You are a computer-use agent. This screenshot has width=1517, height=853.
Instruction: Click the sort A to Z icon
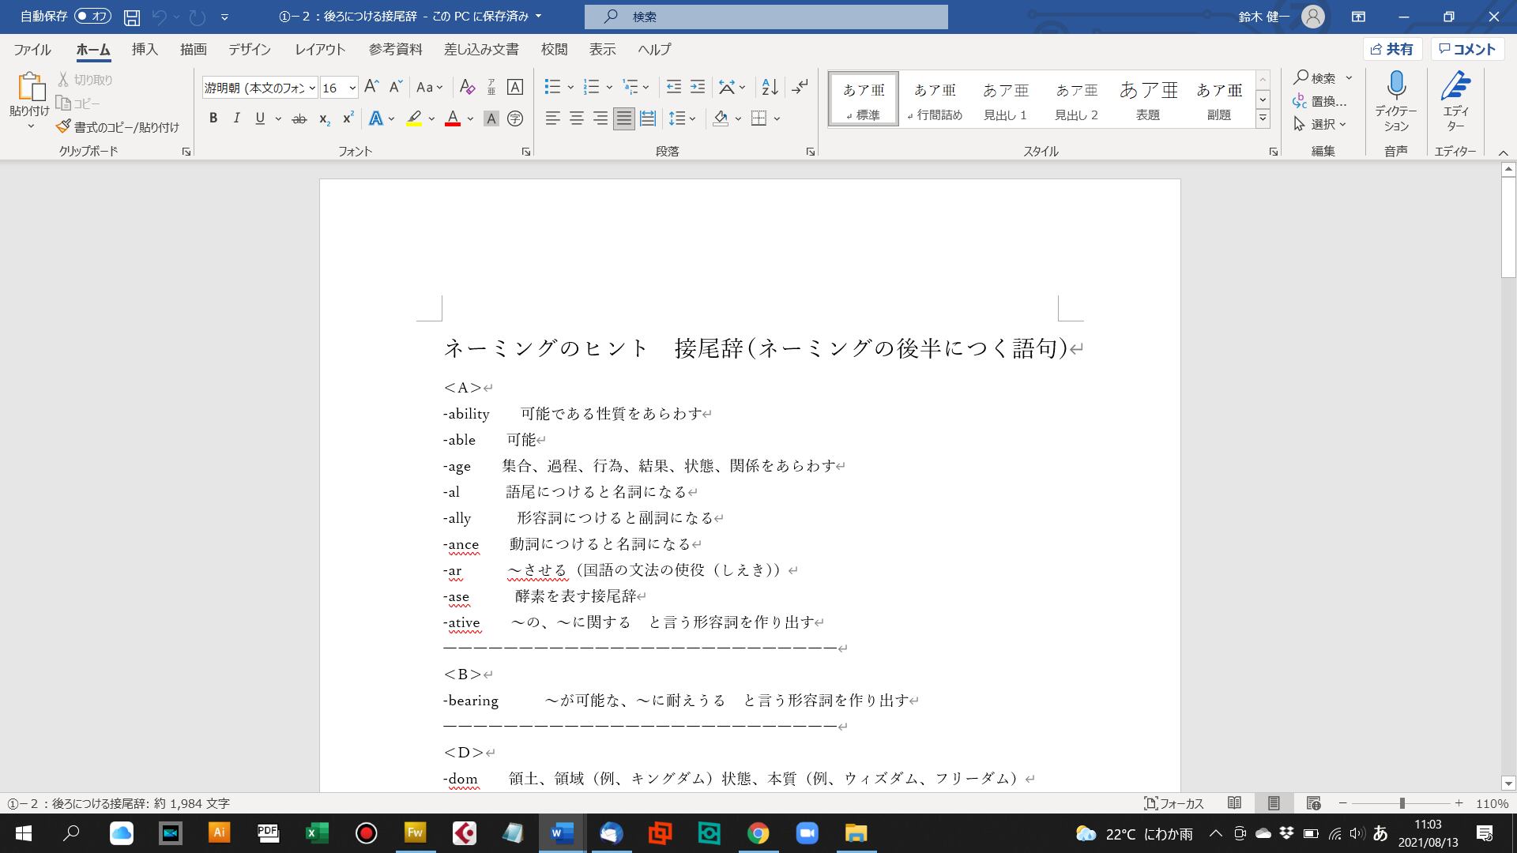pyautogui.click(x=770, y=87)
